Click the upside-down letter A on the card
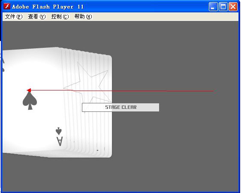The height and width of the screenshot is (193, 241). pyautogui.click(x=60, y=141)
